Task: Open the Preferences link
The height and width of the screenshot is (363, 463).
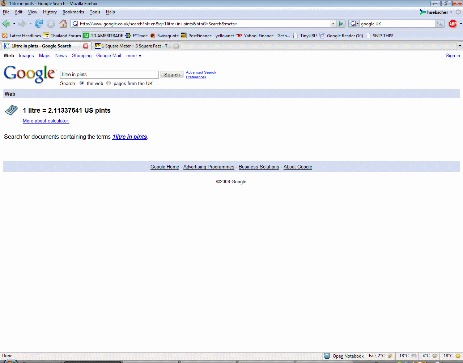Action: coord(196,77)
